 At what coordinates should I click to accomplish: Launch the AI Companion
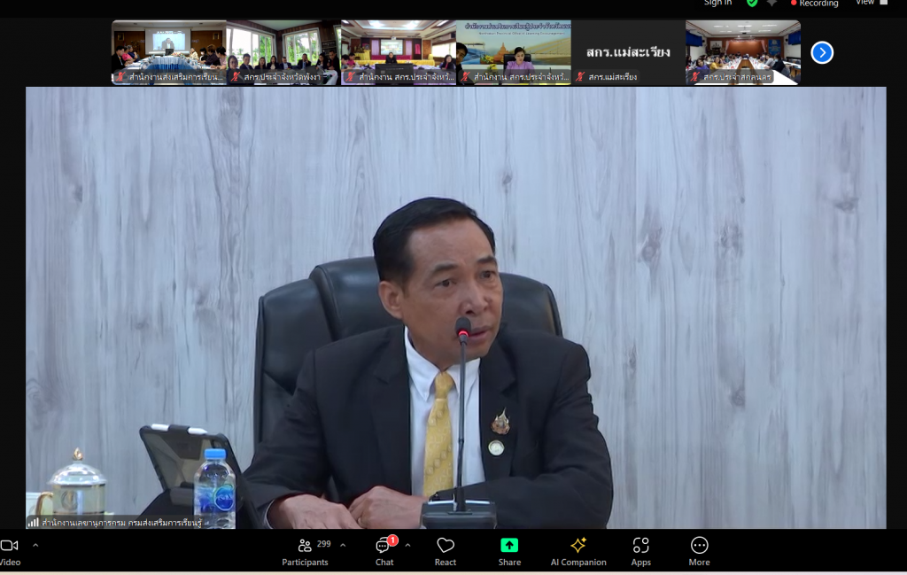point(578,550)
